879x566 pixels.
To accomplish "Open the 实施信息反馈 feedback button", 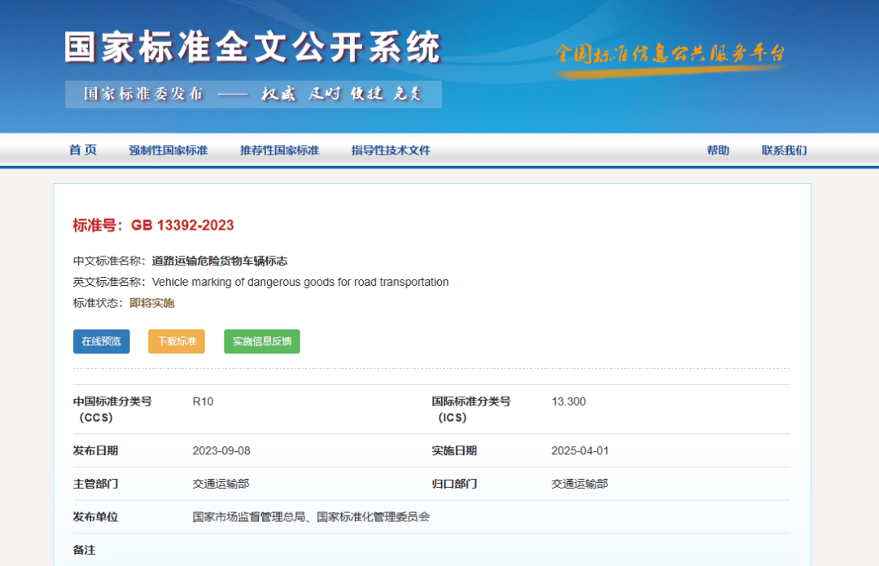I will click(260, 341).
